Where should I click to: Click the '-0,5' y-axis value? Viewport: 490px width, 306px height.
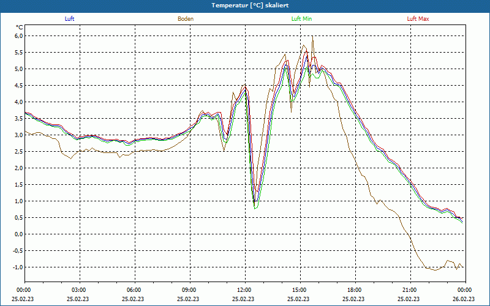tap(18, 251)
